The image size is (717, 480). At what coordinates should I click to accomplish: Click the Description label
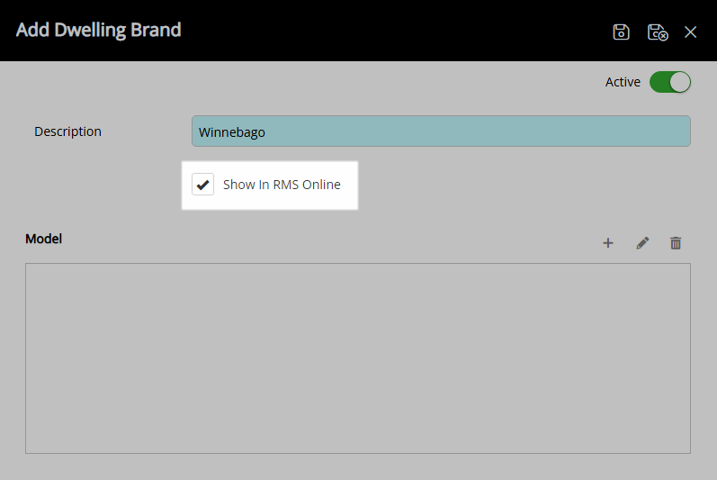[x=67, y=131]
